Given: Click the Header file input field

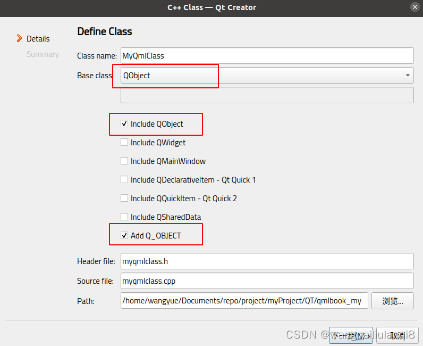Looking at the screenshot, I should click(x=267, y=261).
